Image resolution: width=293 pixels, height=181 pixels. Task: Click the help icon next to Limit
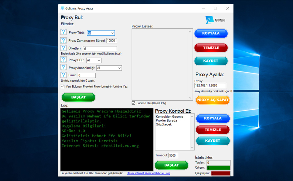63,75
